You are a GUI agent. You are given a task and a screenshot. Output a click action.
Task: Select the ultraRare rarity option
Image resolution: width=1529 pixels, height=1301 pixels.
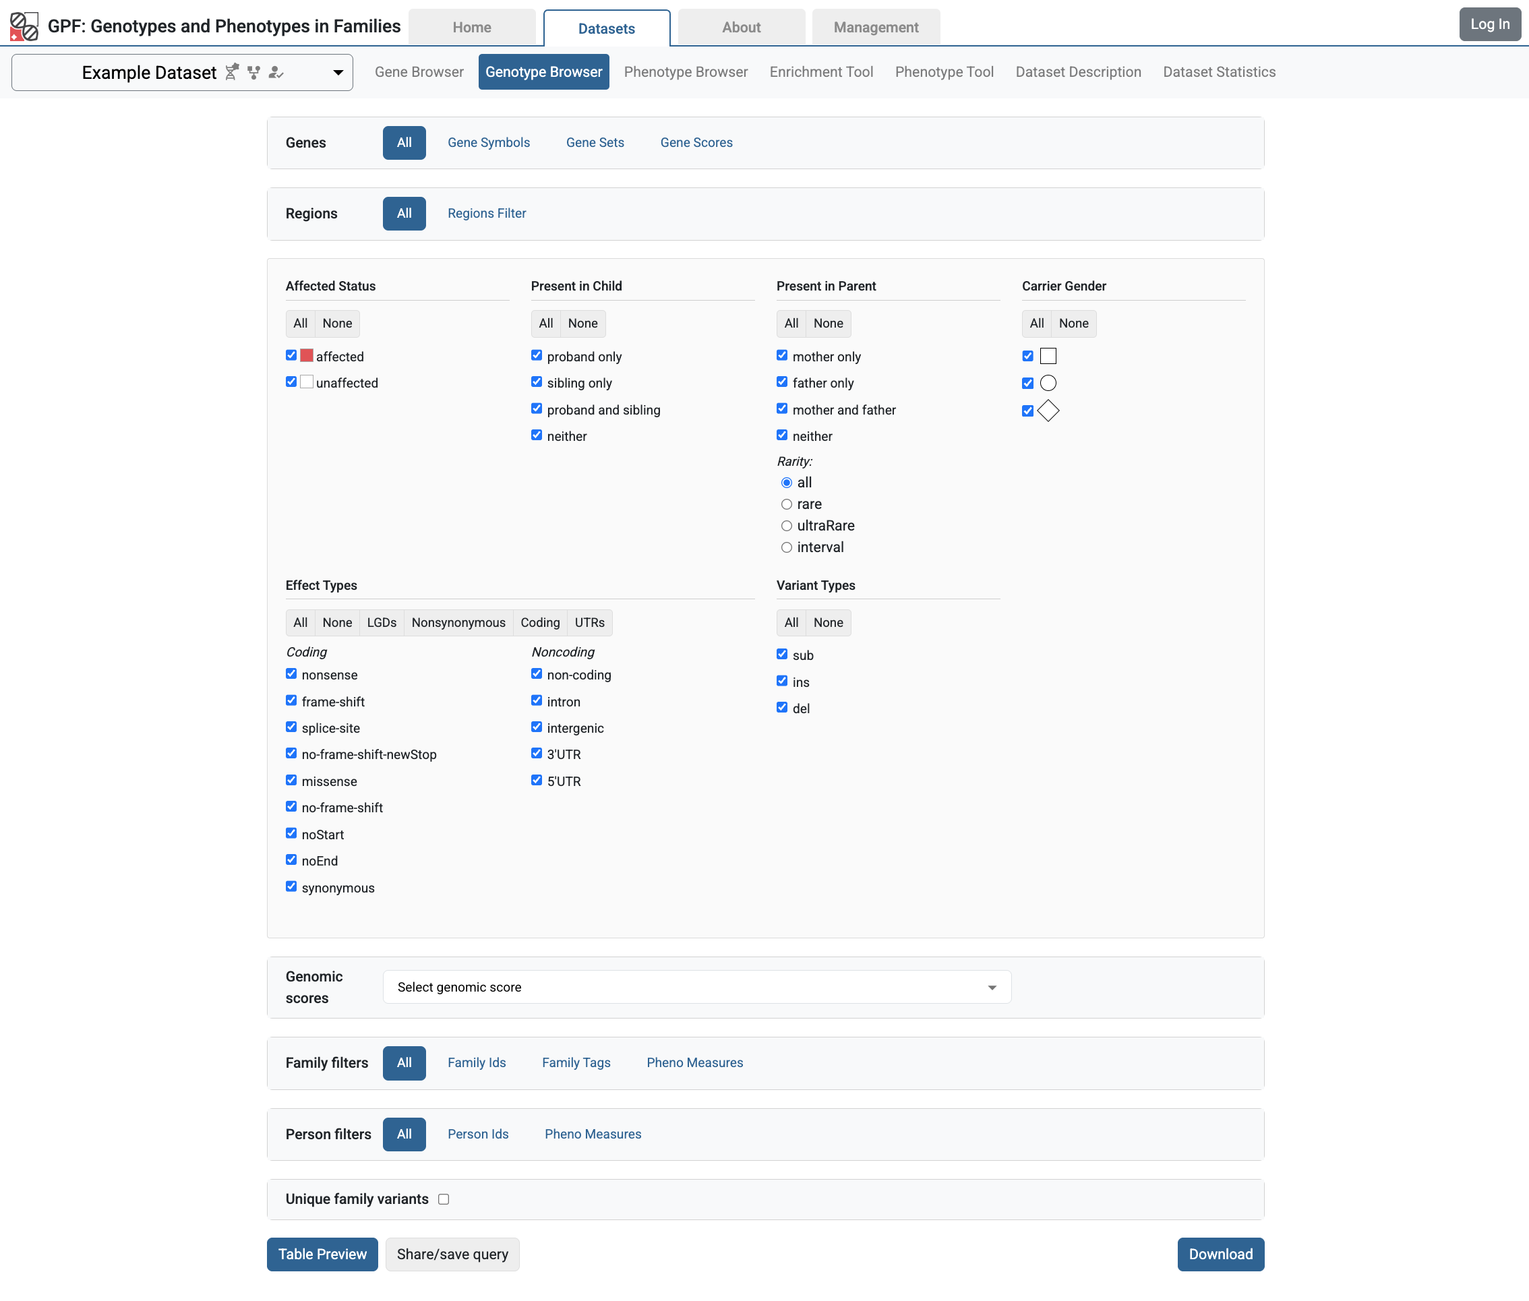pos(787,525)
